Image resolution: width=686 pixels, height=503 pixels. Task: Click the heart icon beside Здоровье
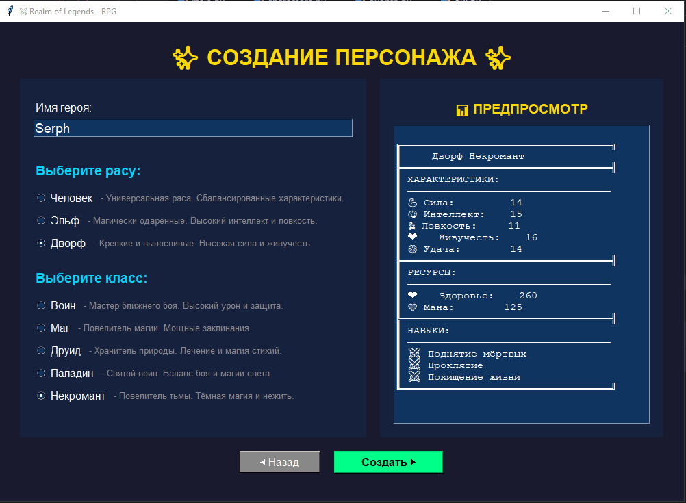pos(414,295)
